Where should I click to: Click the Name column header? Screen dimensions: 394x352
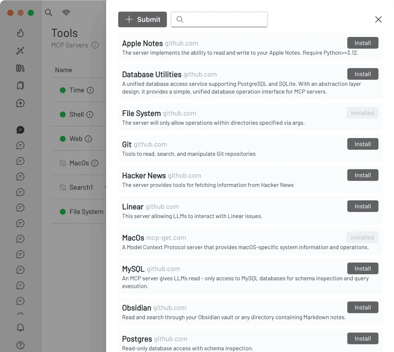point(63,70)
